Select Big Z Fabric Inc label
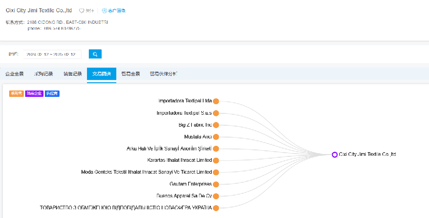This screenshot has width=429, height=218. click(195, 125)
